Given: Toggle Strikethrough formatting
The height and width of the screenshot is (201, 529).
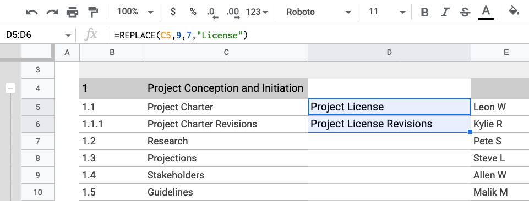Looking at the screenshot, I should pos(465,13).
